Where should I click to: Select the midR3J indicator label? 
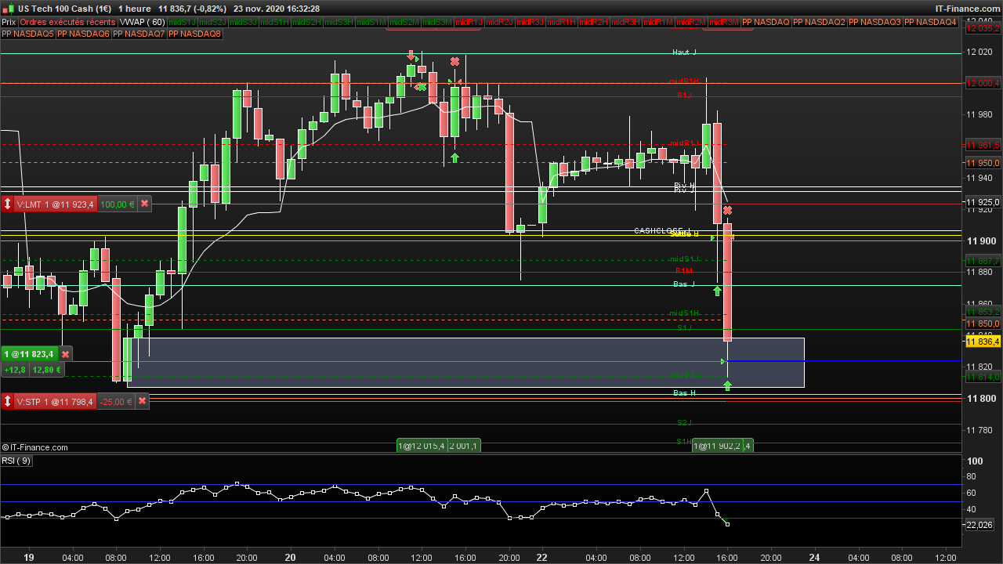530,22
